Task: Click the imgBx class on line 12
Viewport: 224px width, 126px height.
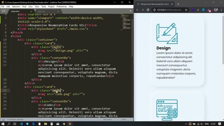Action: click(56, 47)
